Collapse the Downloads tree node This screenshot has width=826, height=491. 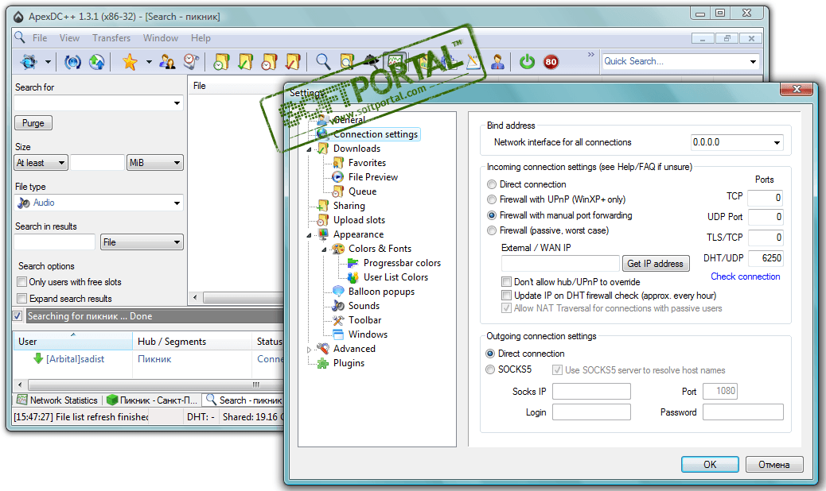coord(310,149)
